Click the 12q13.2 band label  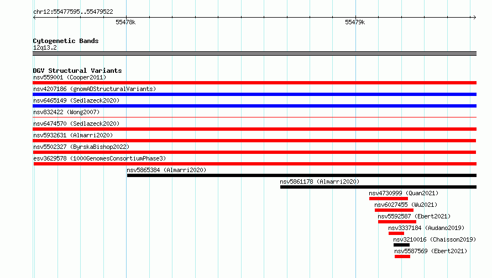(45, 47)
